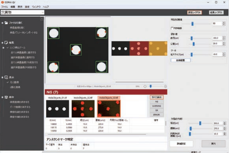Click the 自動配置 auto-arrange button

[x=181, y=60]
